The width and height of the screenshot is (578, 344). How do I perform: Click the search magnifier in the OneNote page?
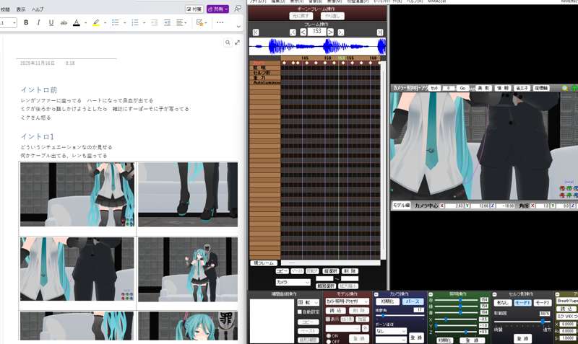[x=228, y=43]
